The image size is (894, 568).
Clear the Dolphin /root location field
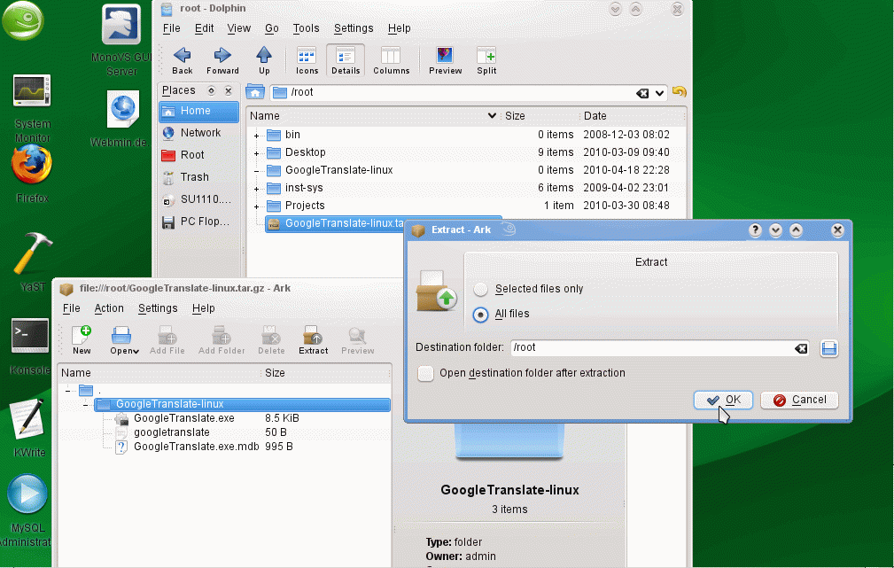point(642,93)
